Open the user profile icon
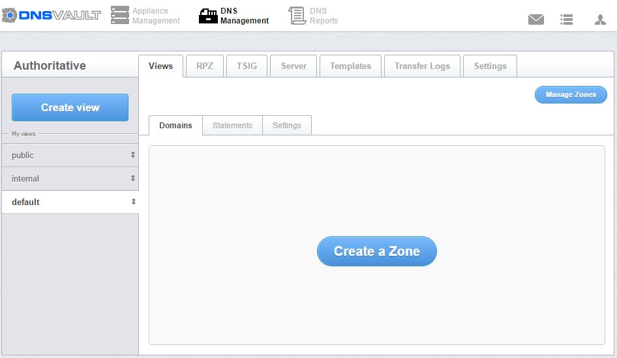This screenshot has width=617, height=358. [x=600, y=20]
